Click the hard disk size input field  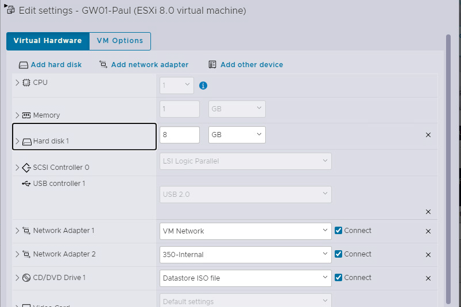(179, 135)
